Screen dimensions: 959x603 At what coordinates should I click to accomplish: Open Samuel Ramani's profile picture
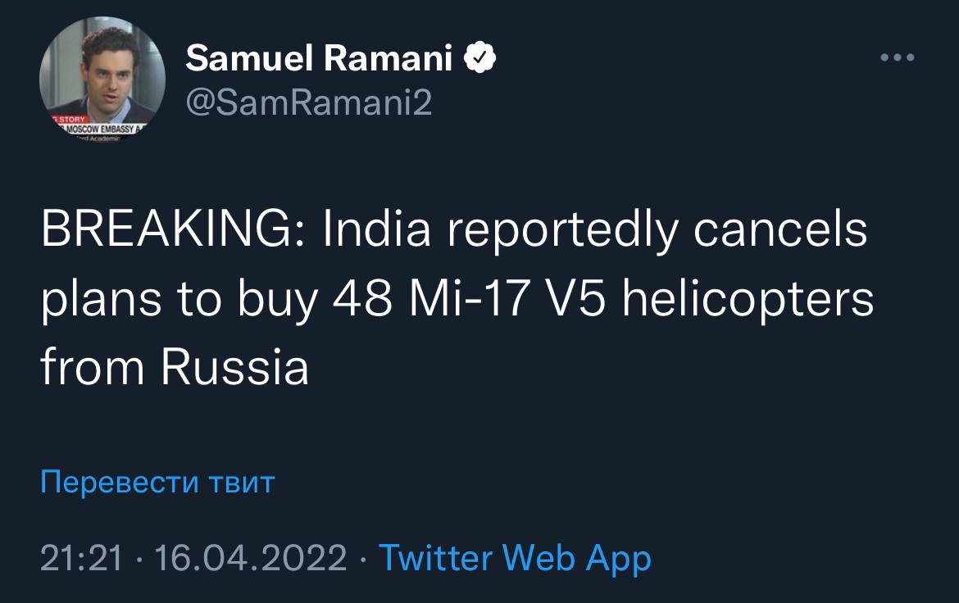tap(102, 80)
